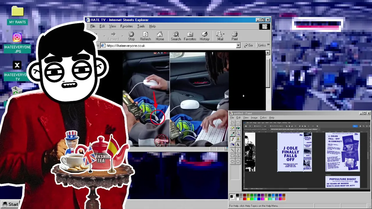This screenshot has width=372, height=209.
Task: Open Search from the browser toolbar
Action: 176,36
